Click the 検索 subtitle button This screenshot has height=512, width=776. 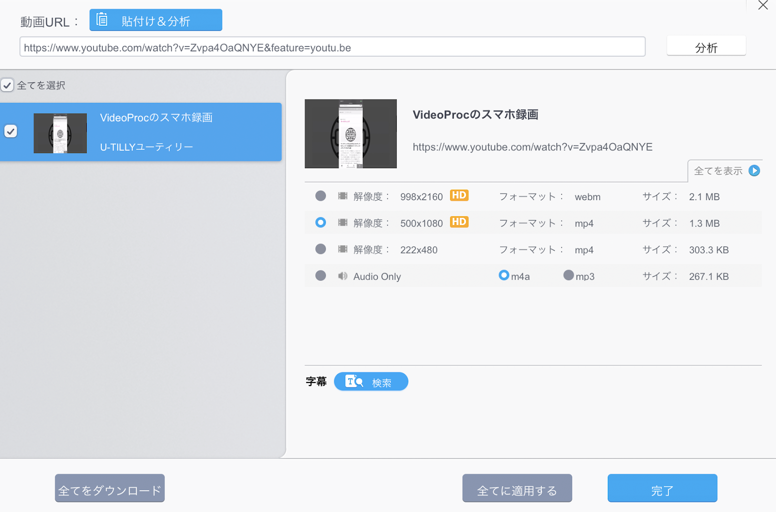[x=371, y=382]
